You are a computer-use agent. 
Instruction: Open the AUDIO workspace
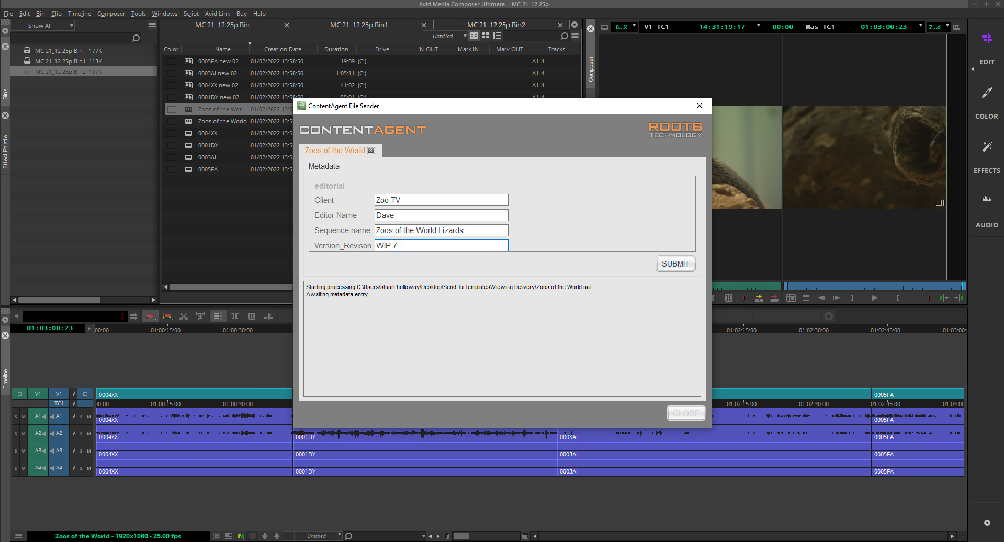point(987,212)
